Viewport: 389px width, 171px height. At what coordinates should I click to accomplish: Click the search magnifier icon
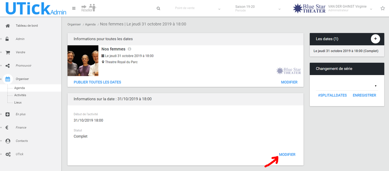coord(158,8)
